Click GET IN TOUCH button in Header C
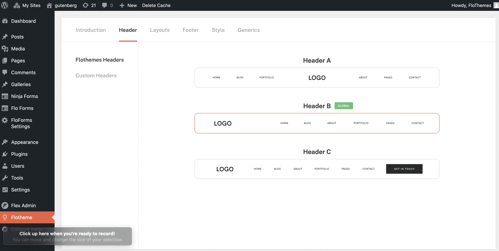 pyautogui.click(x=404, y=169)
